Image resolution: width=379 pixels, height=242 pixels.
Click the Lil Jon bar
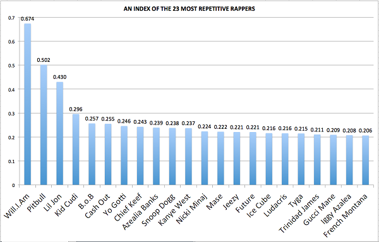click(x=60, y=133)
